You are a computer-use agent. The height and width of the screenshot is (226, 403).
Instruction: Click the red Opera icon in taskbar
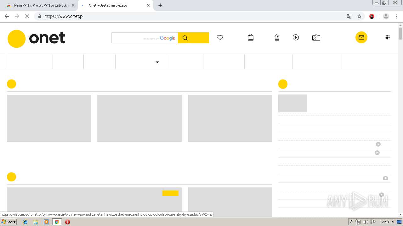pos(67,222)
